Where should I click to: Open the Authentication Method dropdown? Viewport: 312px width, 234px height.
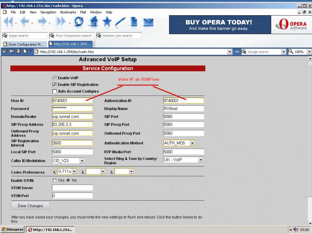coord(192,143)
